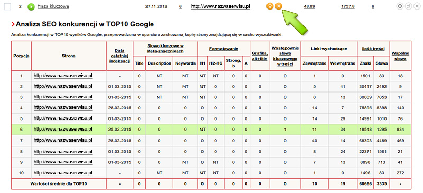Click the 2492 words cell
Screen dimensions: 423x193
pos(381,87)
